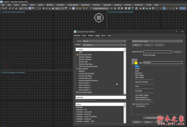The width and height of the screenshot is (187, 127).
Task: Click the Rectangular Selection Region icon
Action: 36,8
